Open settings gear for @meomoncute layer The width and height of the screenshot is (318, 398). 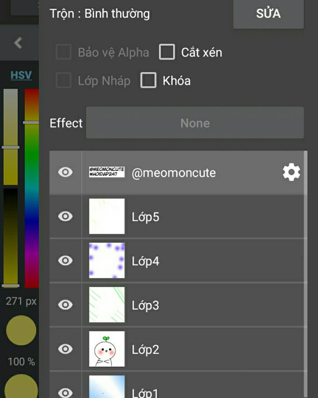coord(291,172)
